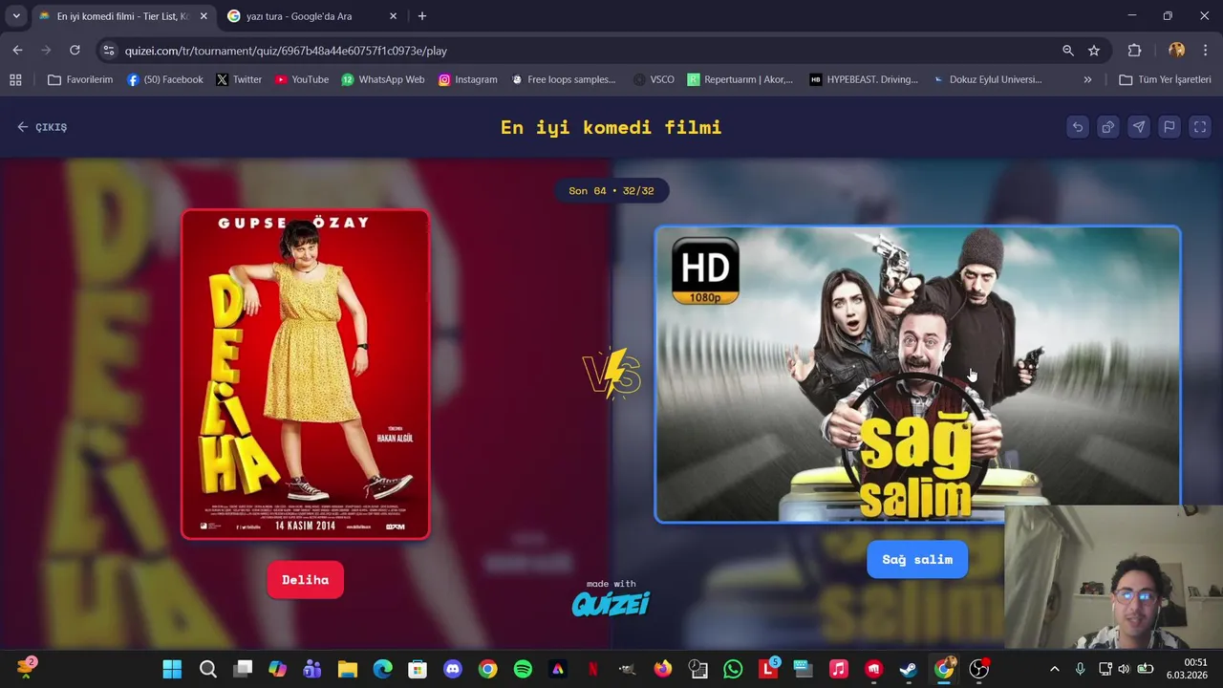Open Discord from the taskbar

coord(453,669)
